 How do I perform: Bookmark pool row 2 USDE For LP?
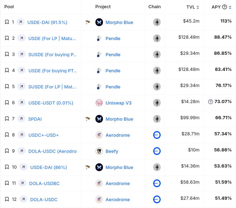click(7, 38)
